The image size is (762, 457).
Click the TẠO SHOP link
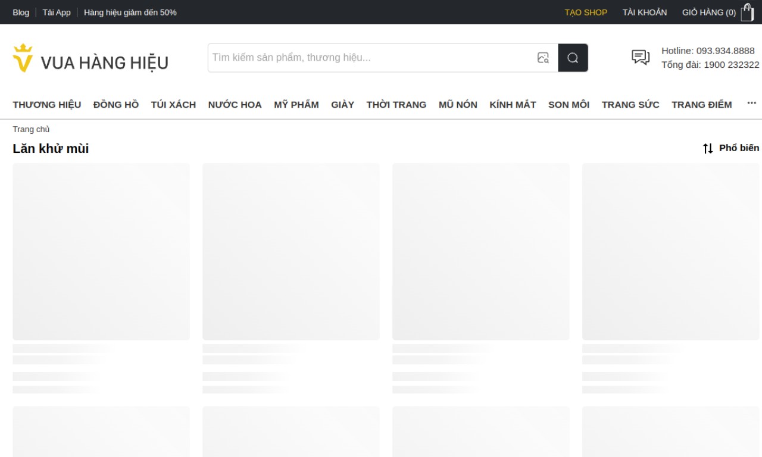(586, 12)
